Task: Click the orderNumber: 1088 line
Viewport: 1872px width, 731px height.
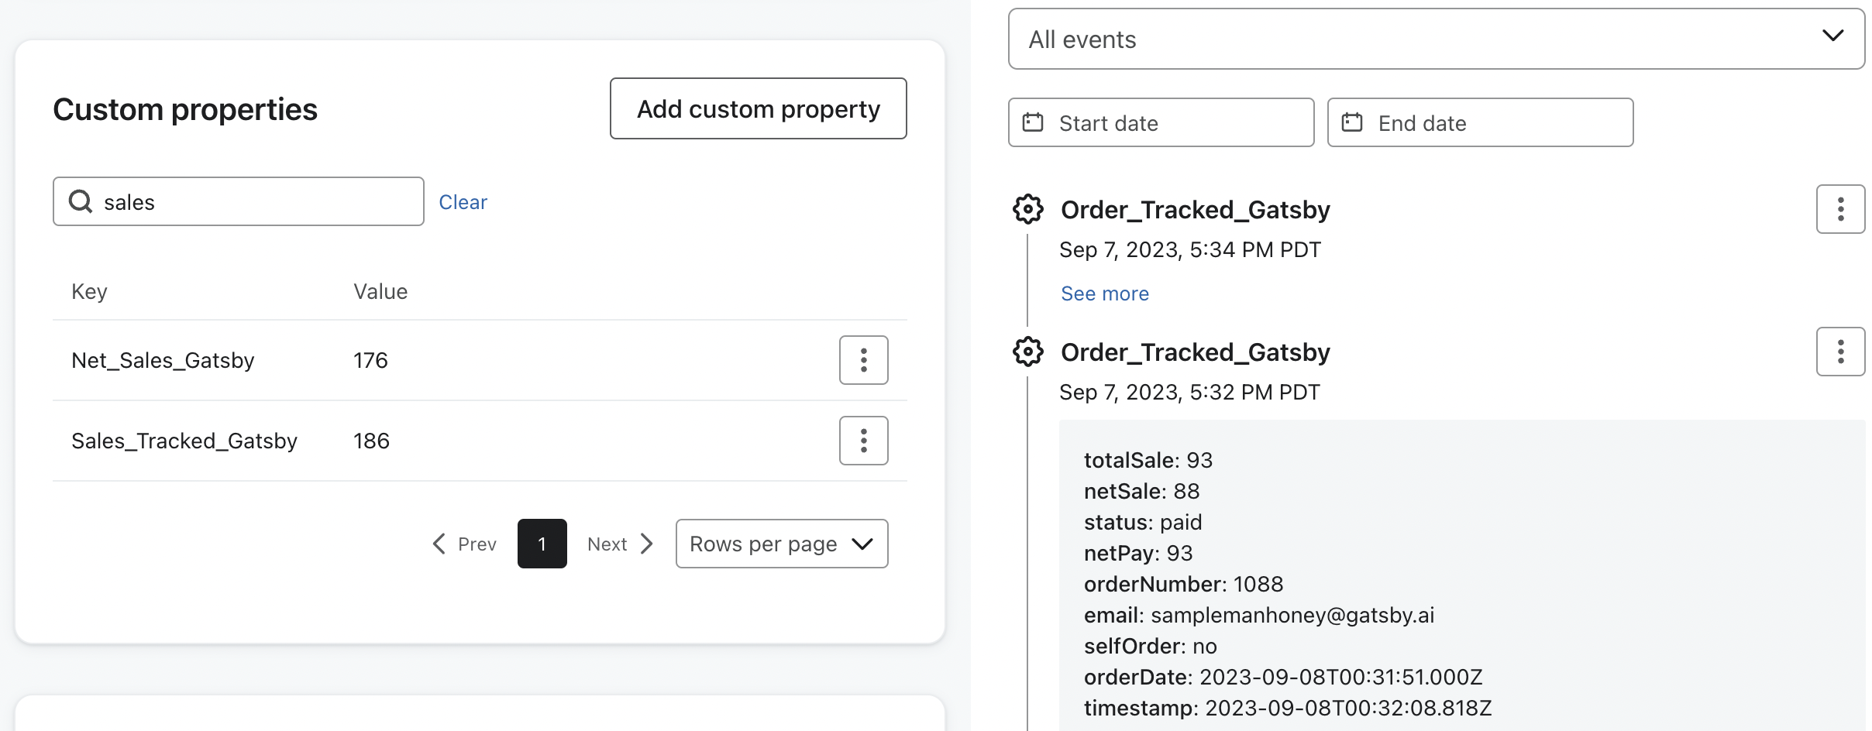Action: tap(1183, 584)
